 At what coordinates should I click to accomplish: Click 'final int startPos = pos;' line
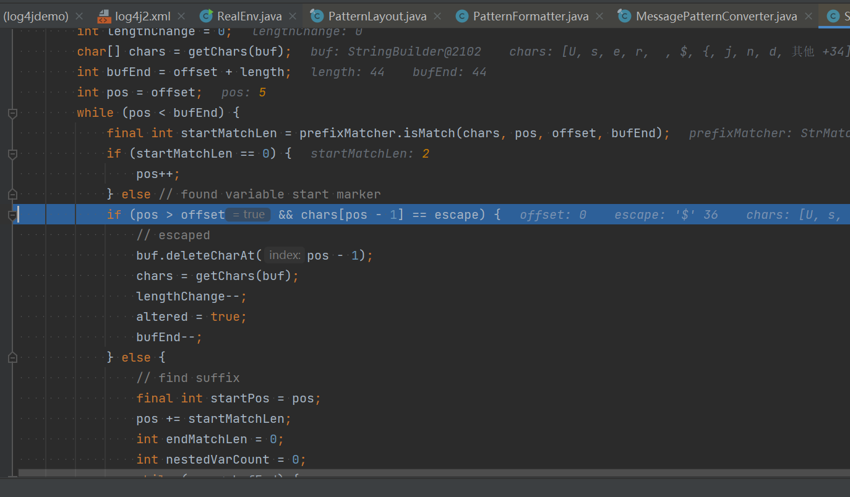pos(229,398)
